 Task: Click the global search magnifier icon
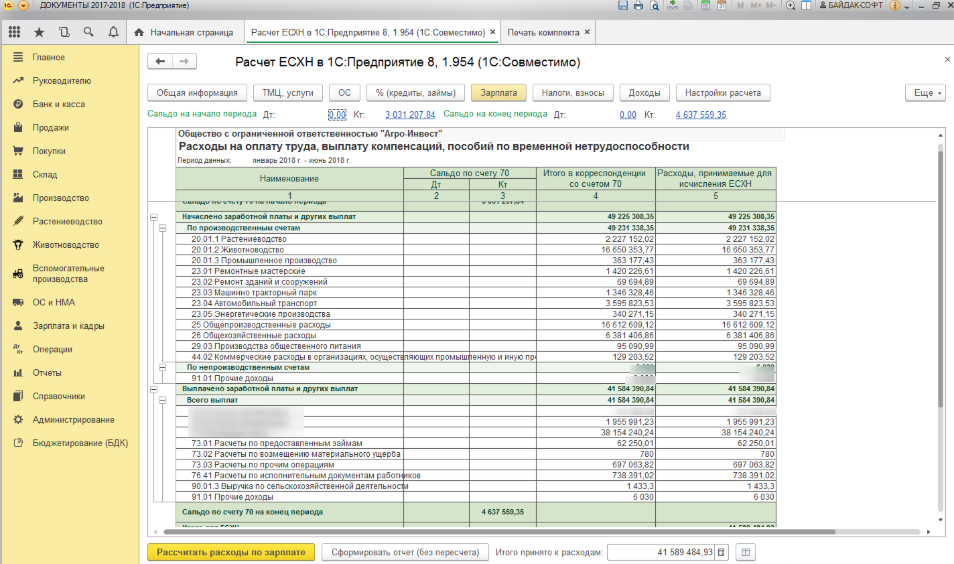coord(88,32)
